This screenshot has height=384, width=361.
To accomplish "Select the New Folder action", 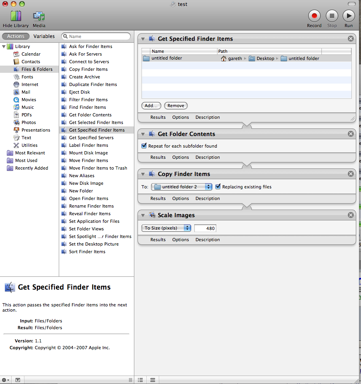I will coord(81,190).
